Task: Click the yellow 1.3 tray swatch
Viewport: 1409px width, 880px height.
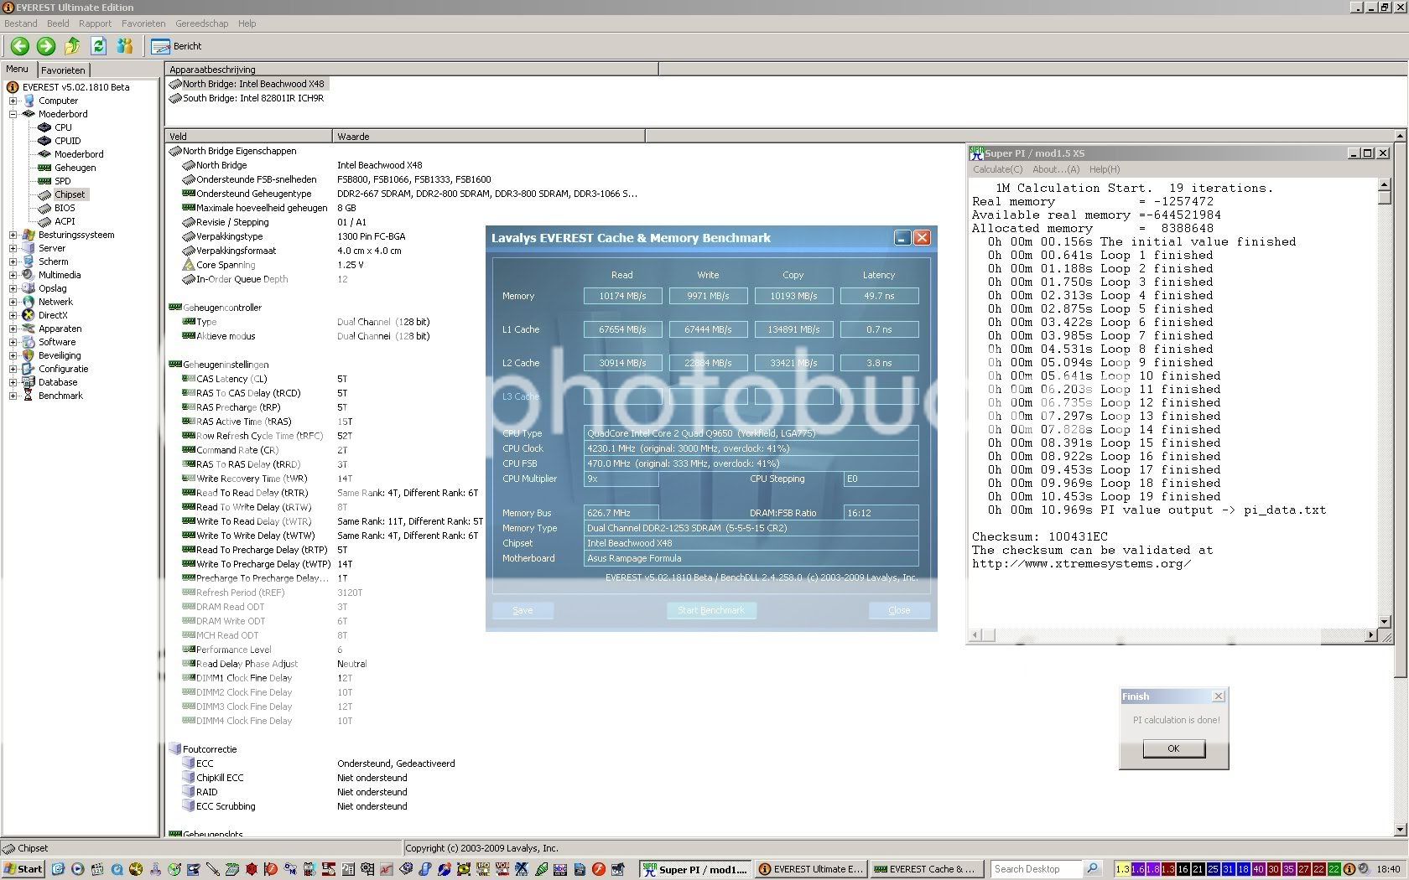Action: coord(1122,869)
